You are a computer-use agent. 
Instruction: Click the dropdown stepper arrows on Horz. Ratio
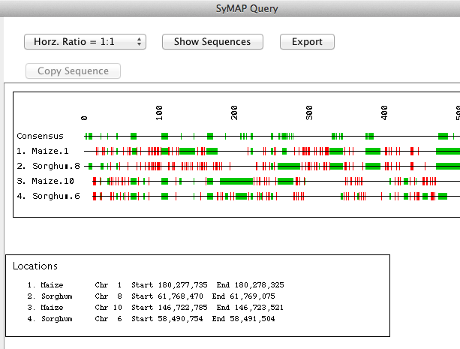pos(139,42)
